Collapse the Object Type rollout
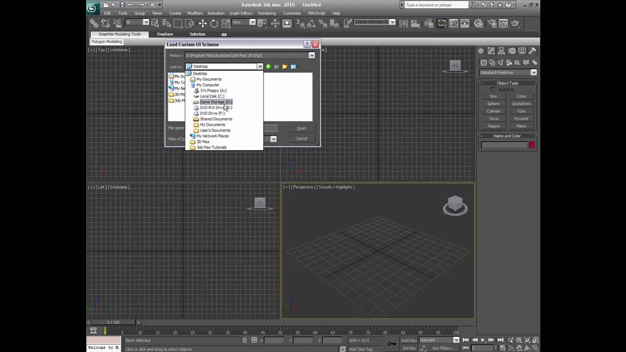This screenshot has width=626, height=352. [508, 83]
